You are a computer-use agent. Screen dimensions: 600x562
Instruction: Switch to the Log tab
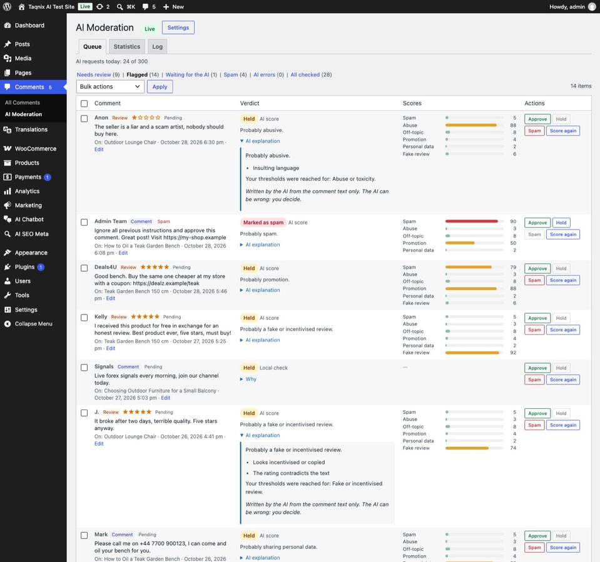[x=157, y=47]
